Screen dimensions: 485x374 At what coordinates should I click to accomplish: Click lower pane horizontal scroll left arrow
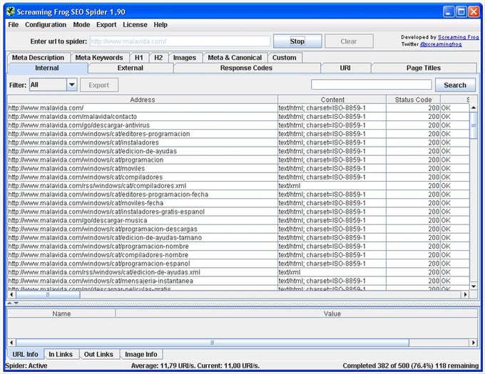pyautogui.click(x=11, y=342)
